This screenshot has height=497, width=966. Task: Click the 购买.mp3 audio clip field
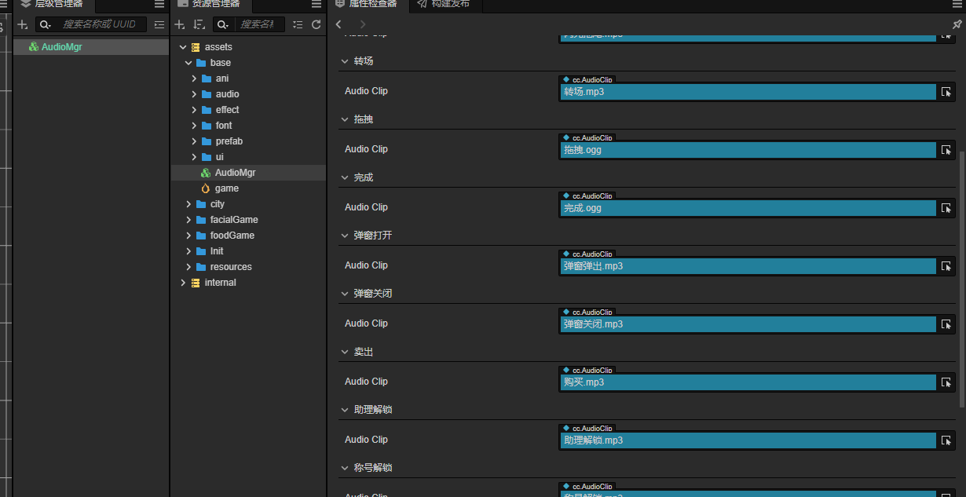point(748,382)
